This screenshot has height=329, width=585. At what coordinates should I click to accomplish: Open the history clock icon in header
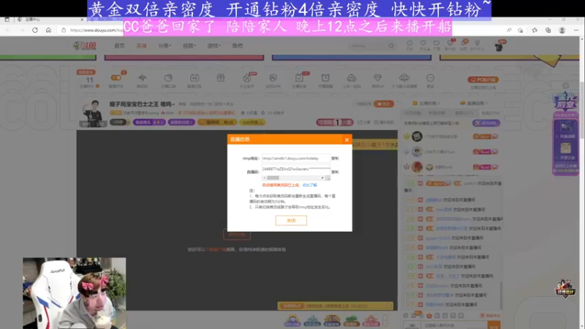coord(409,44)
